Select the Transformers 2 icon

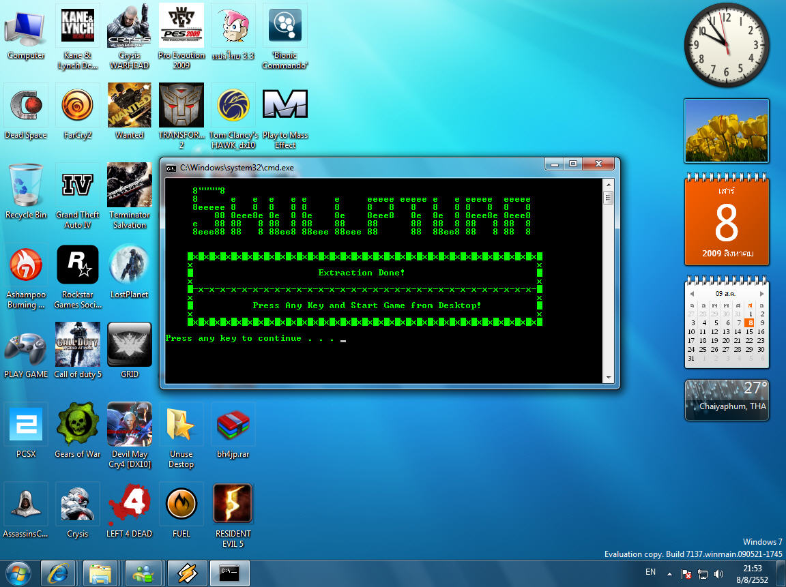[x=181, y=116]
